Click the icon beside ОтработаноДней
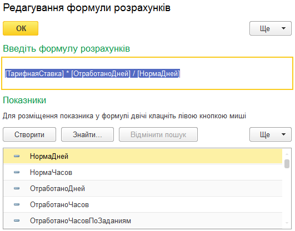295x231 pixels. coord(17,188)
